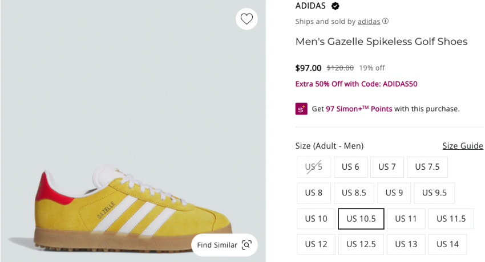Open the Size Guide link
485x262 pixels.
coord(463,146)
